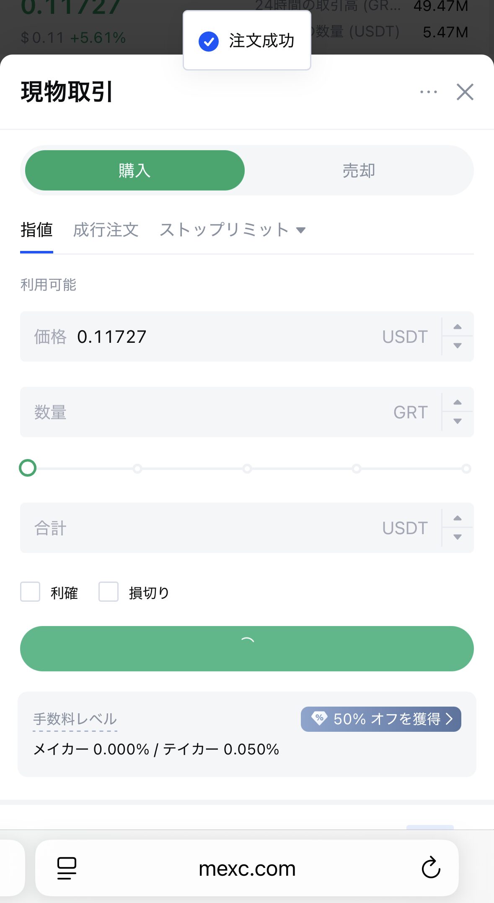The image size is (494, 903).
Task: Increase 価格 with the up arrow
Action: point(458,327)
